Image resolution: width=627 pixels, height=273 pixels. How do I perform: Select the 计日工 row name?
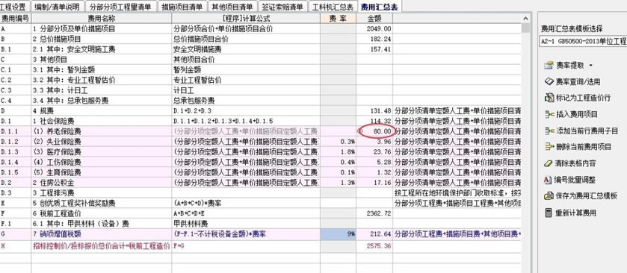[x=102, y=90]
